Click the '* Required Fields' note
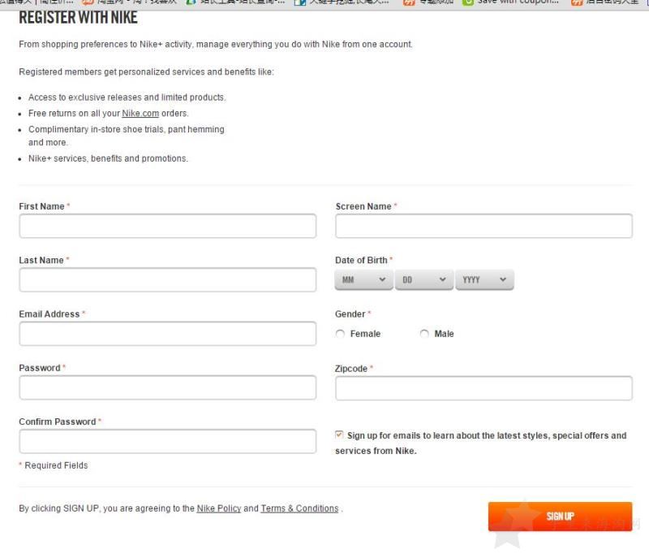Screen dimensions: 649x558 coord(54,465)
